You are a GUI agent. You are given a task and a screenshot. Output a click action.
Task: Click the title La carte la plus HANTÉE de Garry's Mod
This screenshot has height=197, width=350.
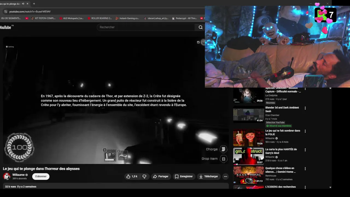281,151
